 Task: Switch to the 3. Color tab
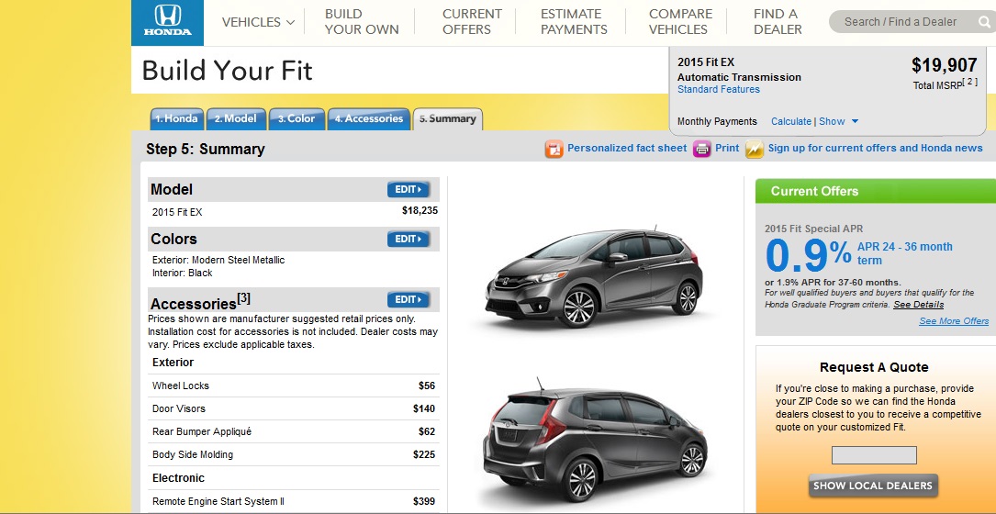coord(297,118)
